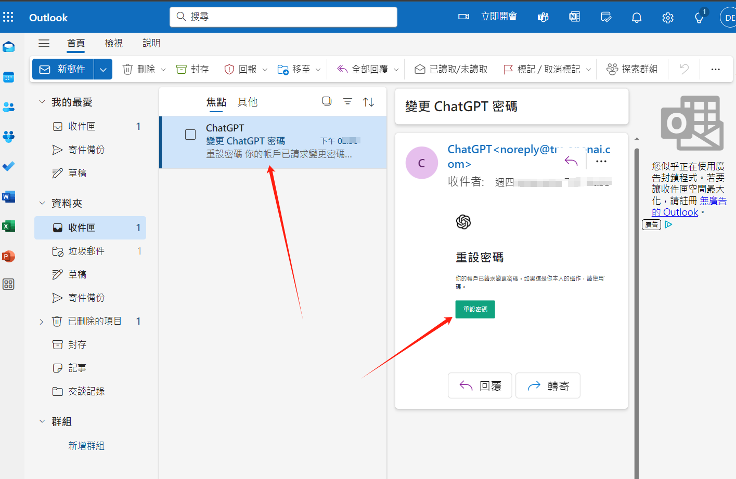Open tips lightbulb icon
This screenshot has height=479, width=736.
tap(699, 18)
